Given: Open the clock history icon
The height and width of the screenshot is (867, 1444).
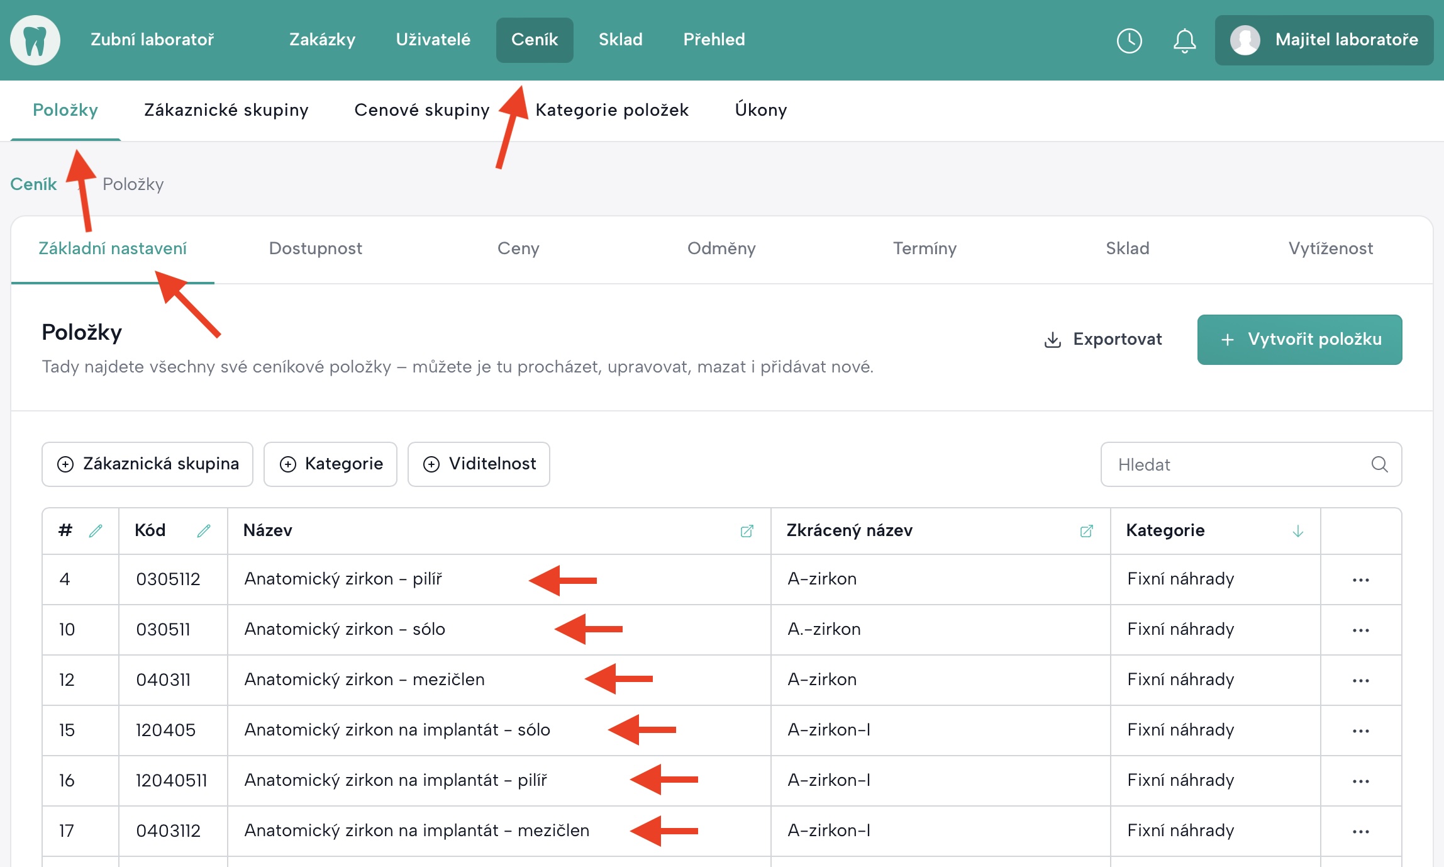Looking at the screenshot, I should (x=1129, y=40).
